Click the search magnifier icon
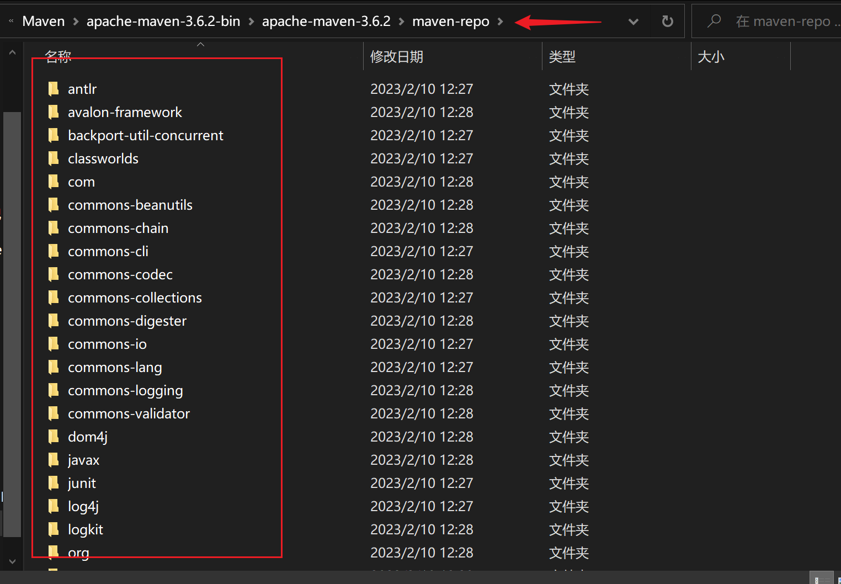841x584 pixels. tap(714, 21)
